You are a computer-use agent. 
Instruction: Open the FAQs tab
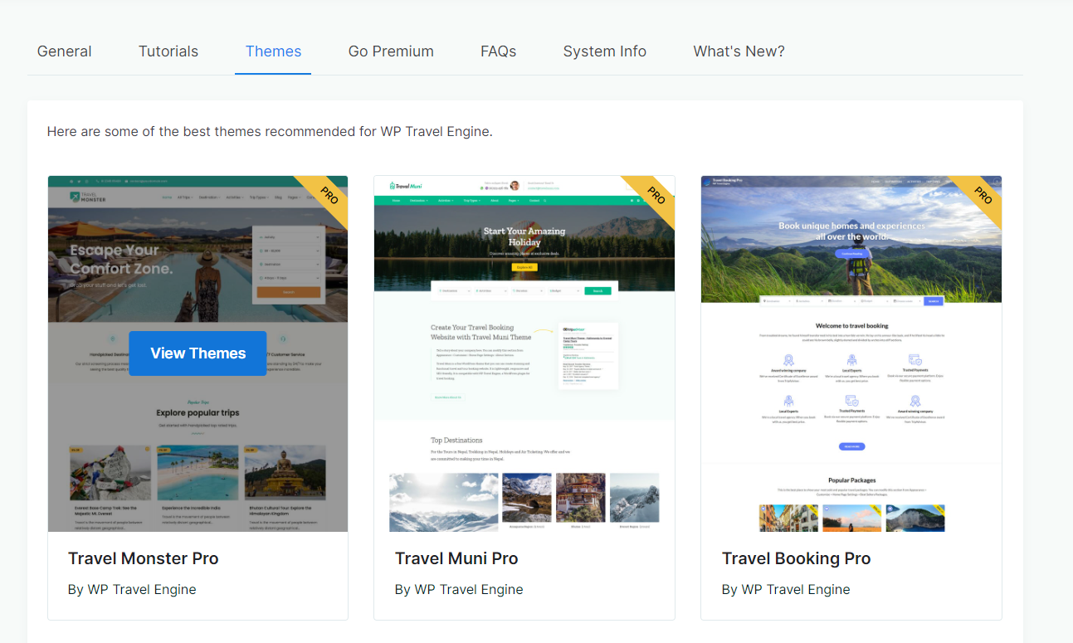point(498,51)
